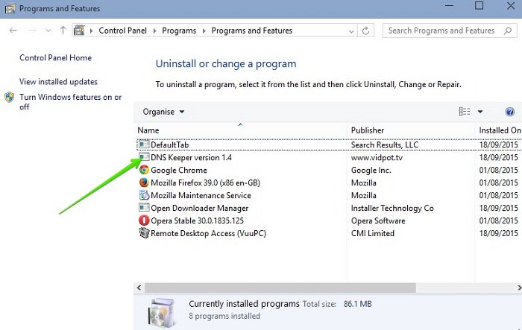Select the Mozilla Maintenance Service icon

[144, 195]
